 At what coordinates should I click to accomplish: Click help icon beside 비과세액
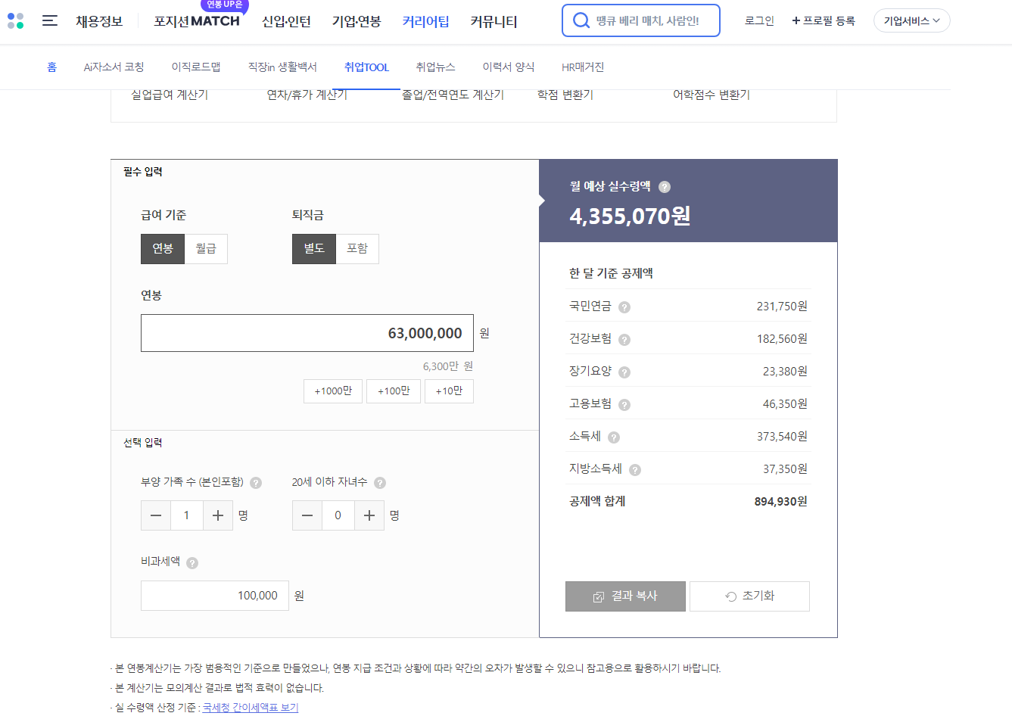192,563
